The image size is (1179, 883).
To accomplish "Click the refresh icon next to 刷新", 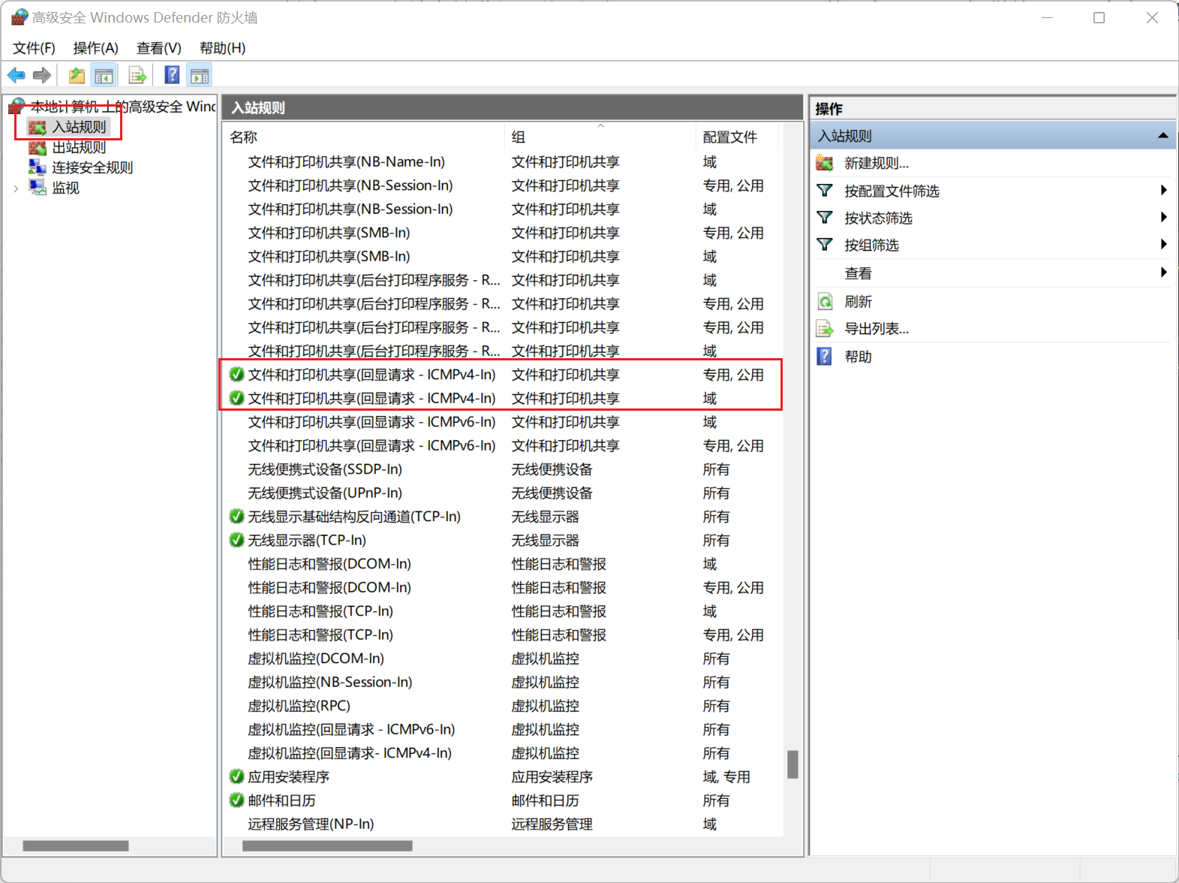I will [825, 302].
